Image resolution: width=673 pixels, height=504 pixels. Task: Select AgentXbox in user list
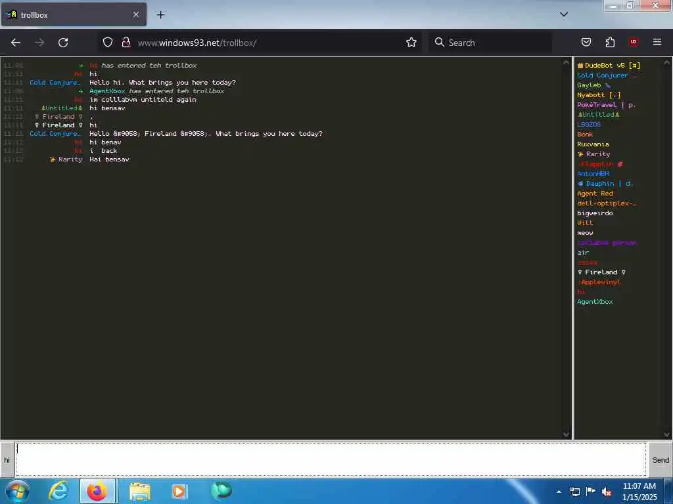click(x=595, y=302)
